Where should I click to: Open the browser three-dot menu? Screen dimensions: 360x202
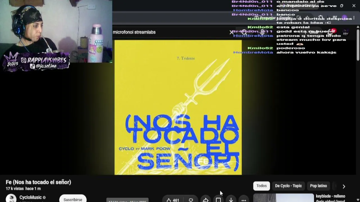pos(354,18)
